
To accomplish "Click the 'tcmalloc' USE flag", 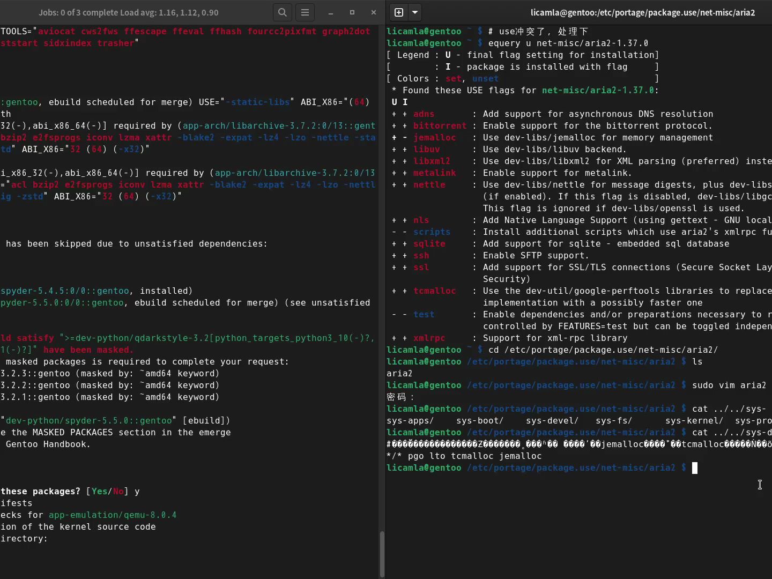I will click(434, 291).
